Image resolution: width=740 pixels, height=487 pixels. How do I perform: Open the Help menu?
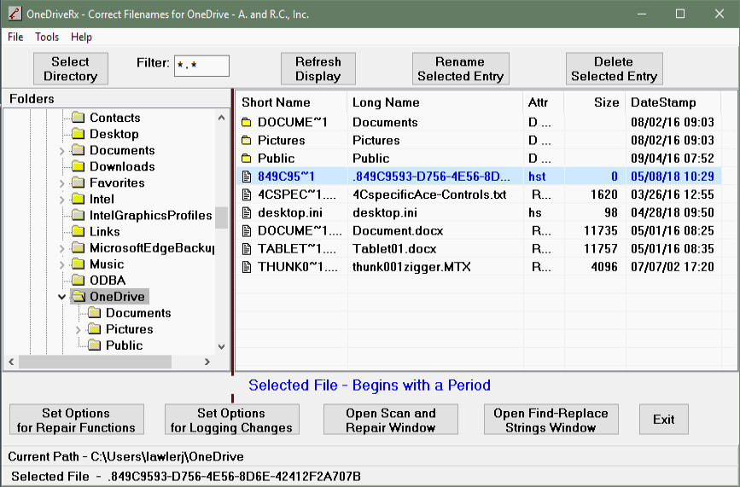(81, 37)
